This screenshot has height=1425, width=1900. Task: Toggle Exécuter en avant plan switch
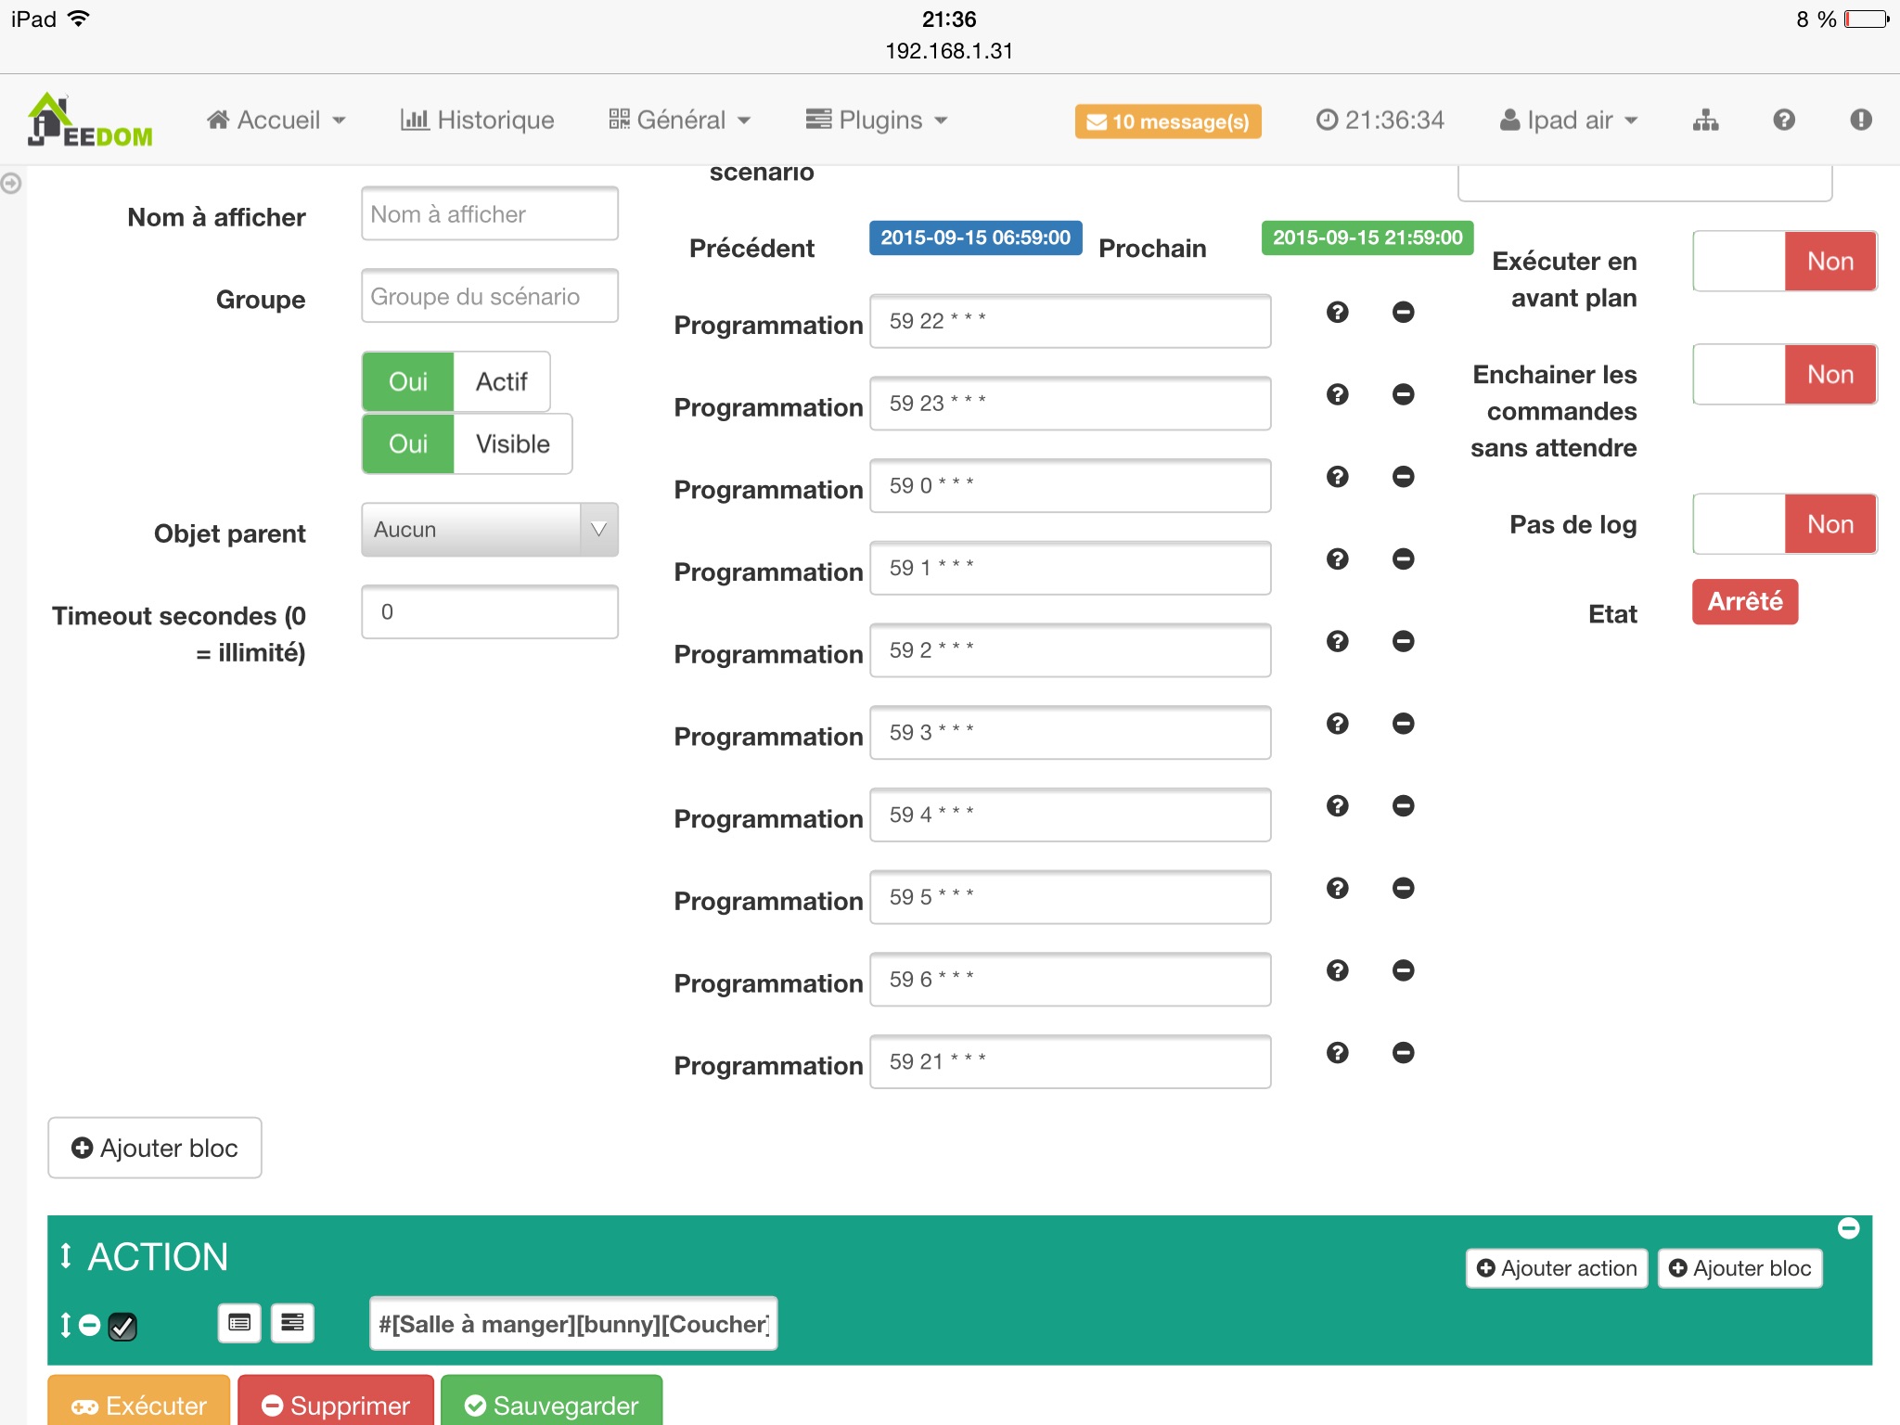(x=1785, y=262)
